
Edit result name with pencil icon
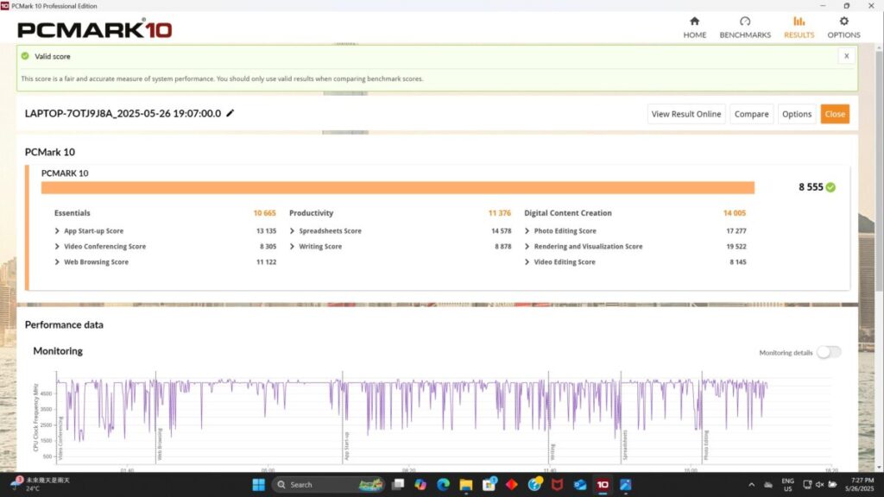230,113
